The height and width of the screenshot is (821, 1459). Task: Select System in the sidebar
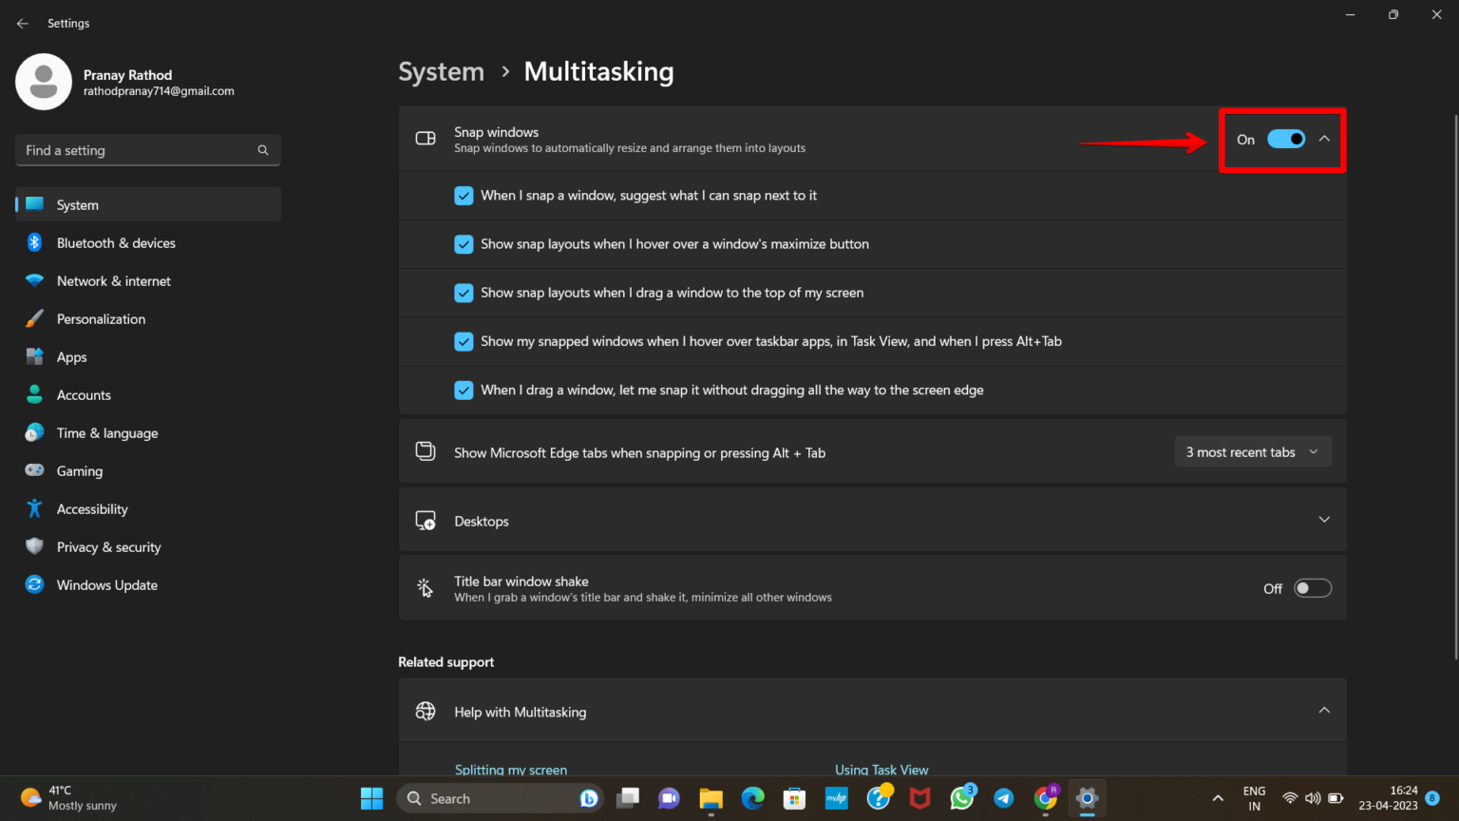point(77,204)
